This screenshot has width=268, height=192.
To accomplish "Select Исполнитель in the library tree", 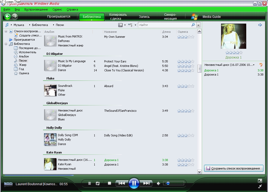I will pos(28,52).
